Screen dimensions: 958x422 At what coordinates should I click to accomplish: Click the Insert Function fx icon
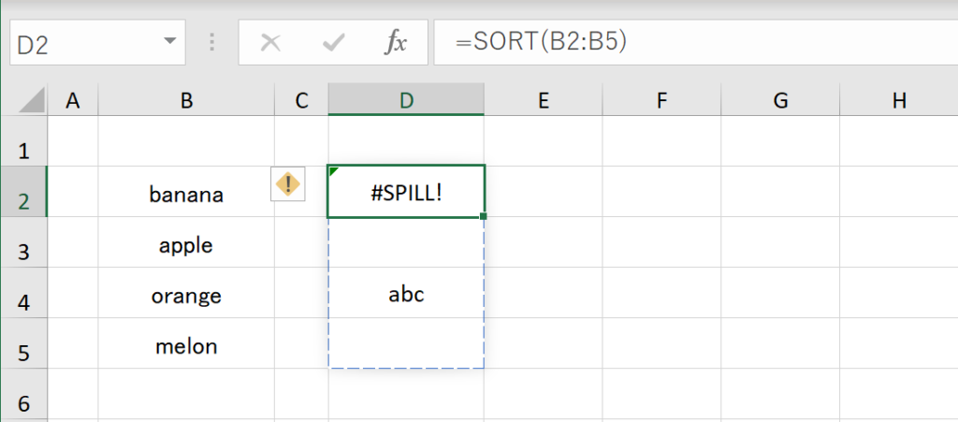[x=396, y=43]
